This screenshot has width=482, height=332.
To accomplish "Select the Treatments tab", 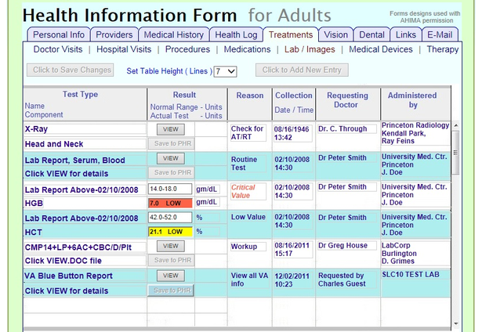I will point(291,34).
